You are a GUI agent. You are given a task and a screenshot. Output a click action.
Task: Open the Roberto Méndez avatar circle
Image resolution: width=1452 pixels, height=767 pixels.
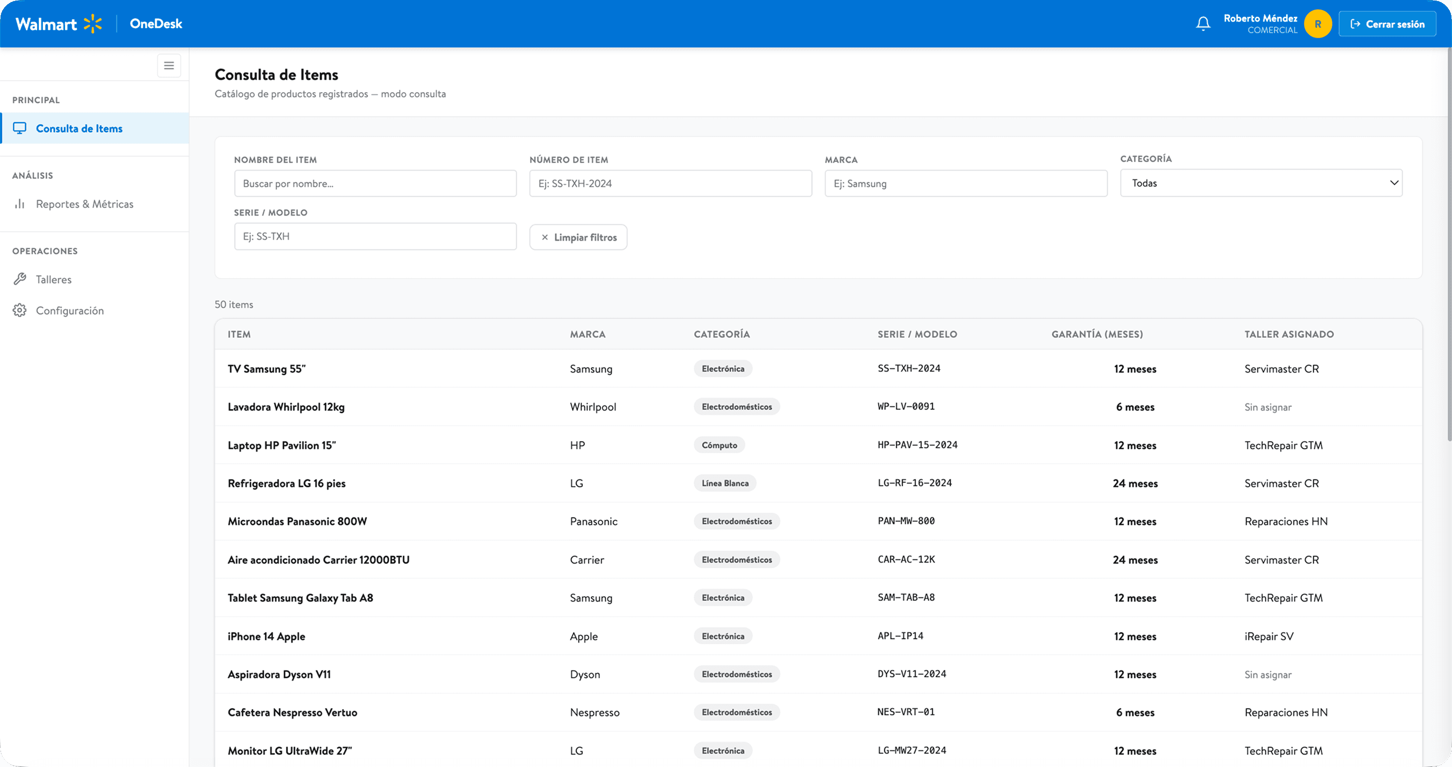tap(1318, 24)
